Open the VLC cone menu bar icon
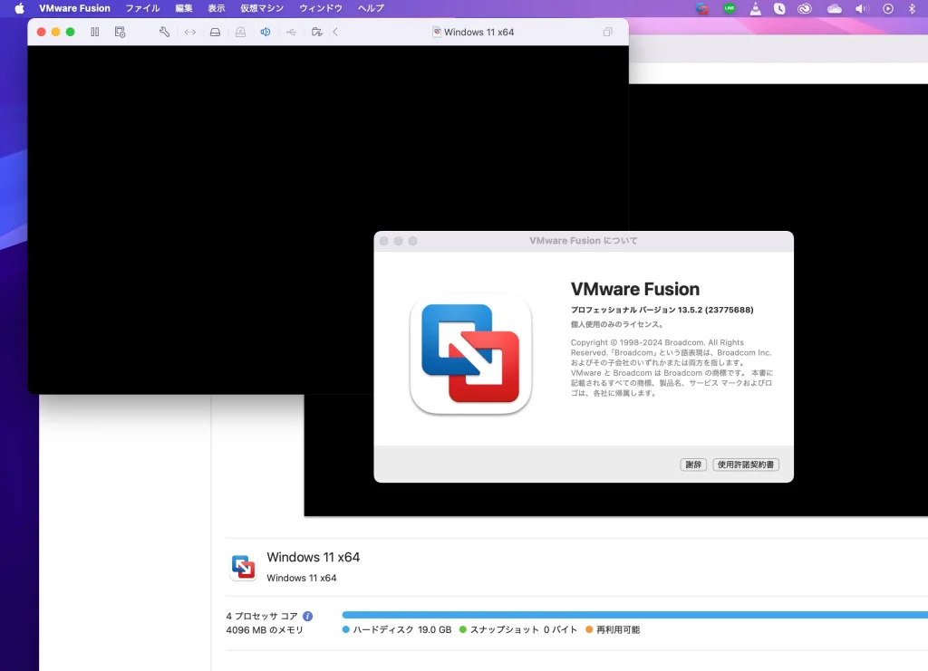The height and width of the screenshot is (671, 928). point(756,8)
